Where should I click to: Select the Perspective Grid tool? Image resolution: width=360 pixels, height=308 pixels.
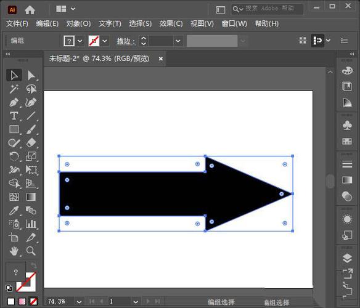point(31,184)
